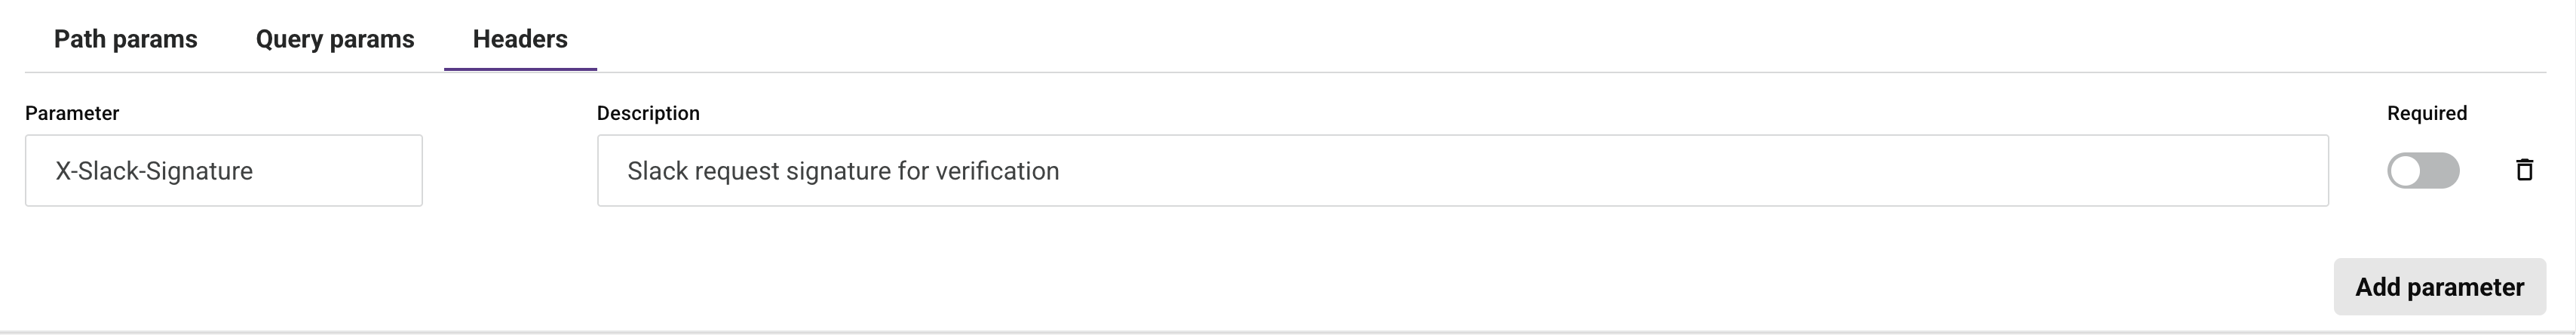Remove header parameter using the trash icon
This screenshot has height=335, width=2576.
pos(2524,170)
